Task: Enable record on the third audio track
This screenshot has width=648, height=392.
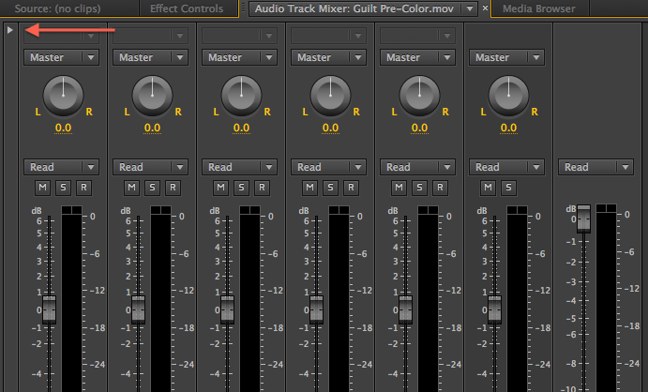Action: pyautogui.click(x=261, y=188)
